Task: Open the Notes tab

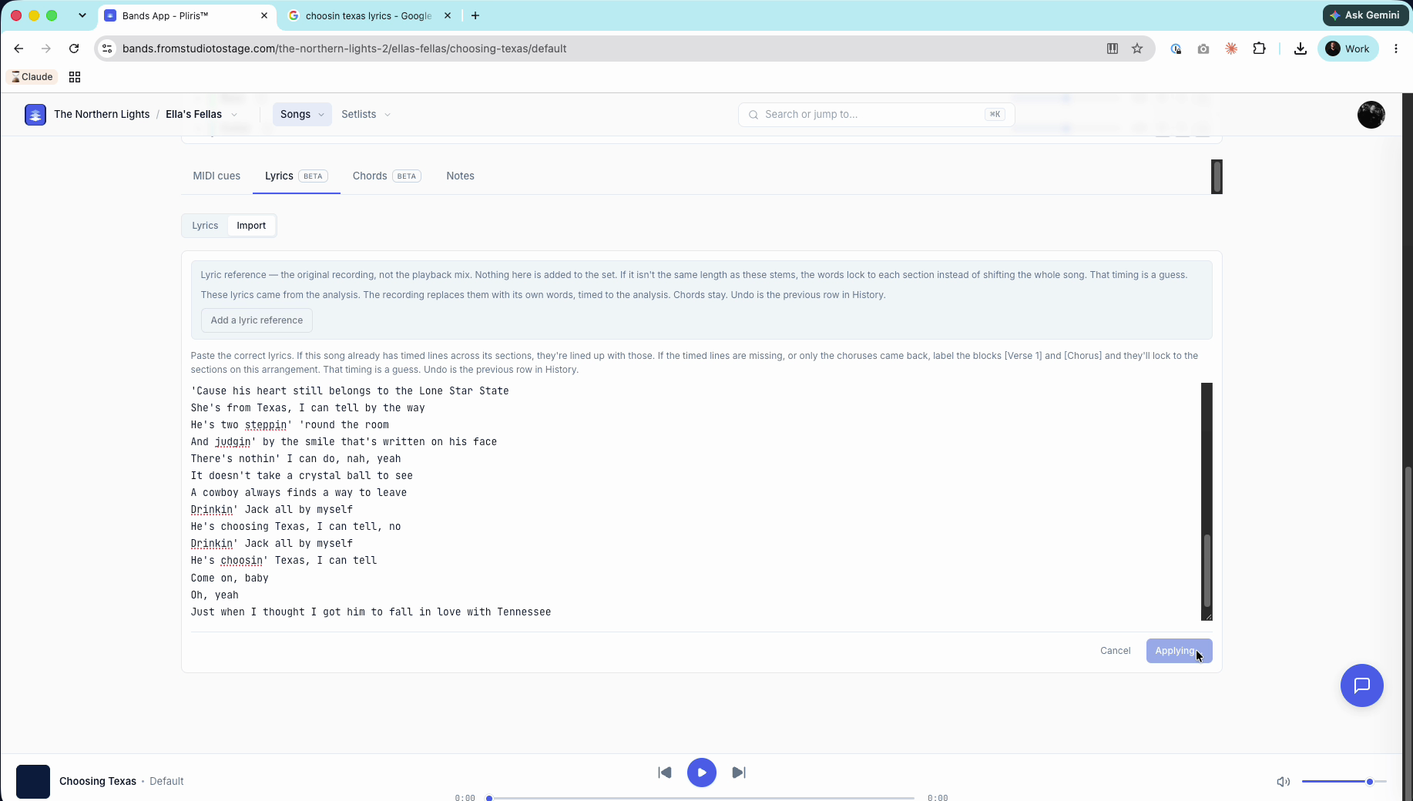Action: pos(460,176)
